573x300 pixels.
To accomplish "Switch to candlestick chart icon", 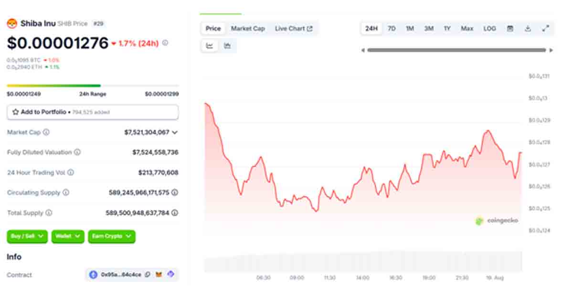I will (227, 46).
